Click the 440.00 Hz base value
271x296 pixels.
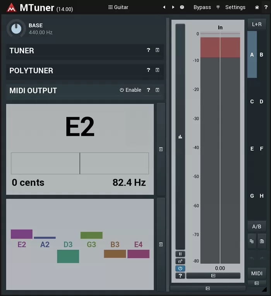click(x=41, y=33)
